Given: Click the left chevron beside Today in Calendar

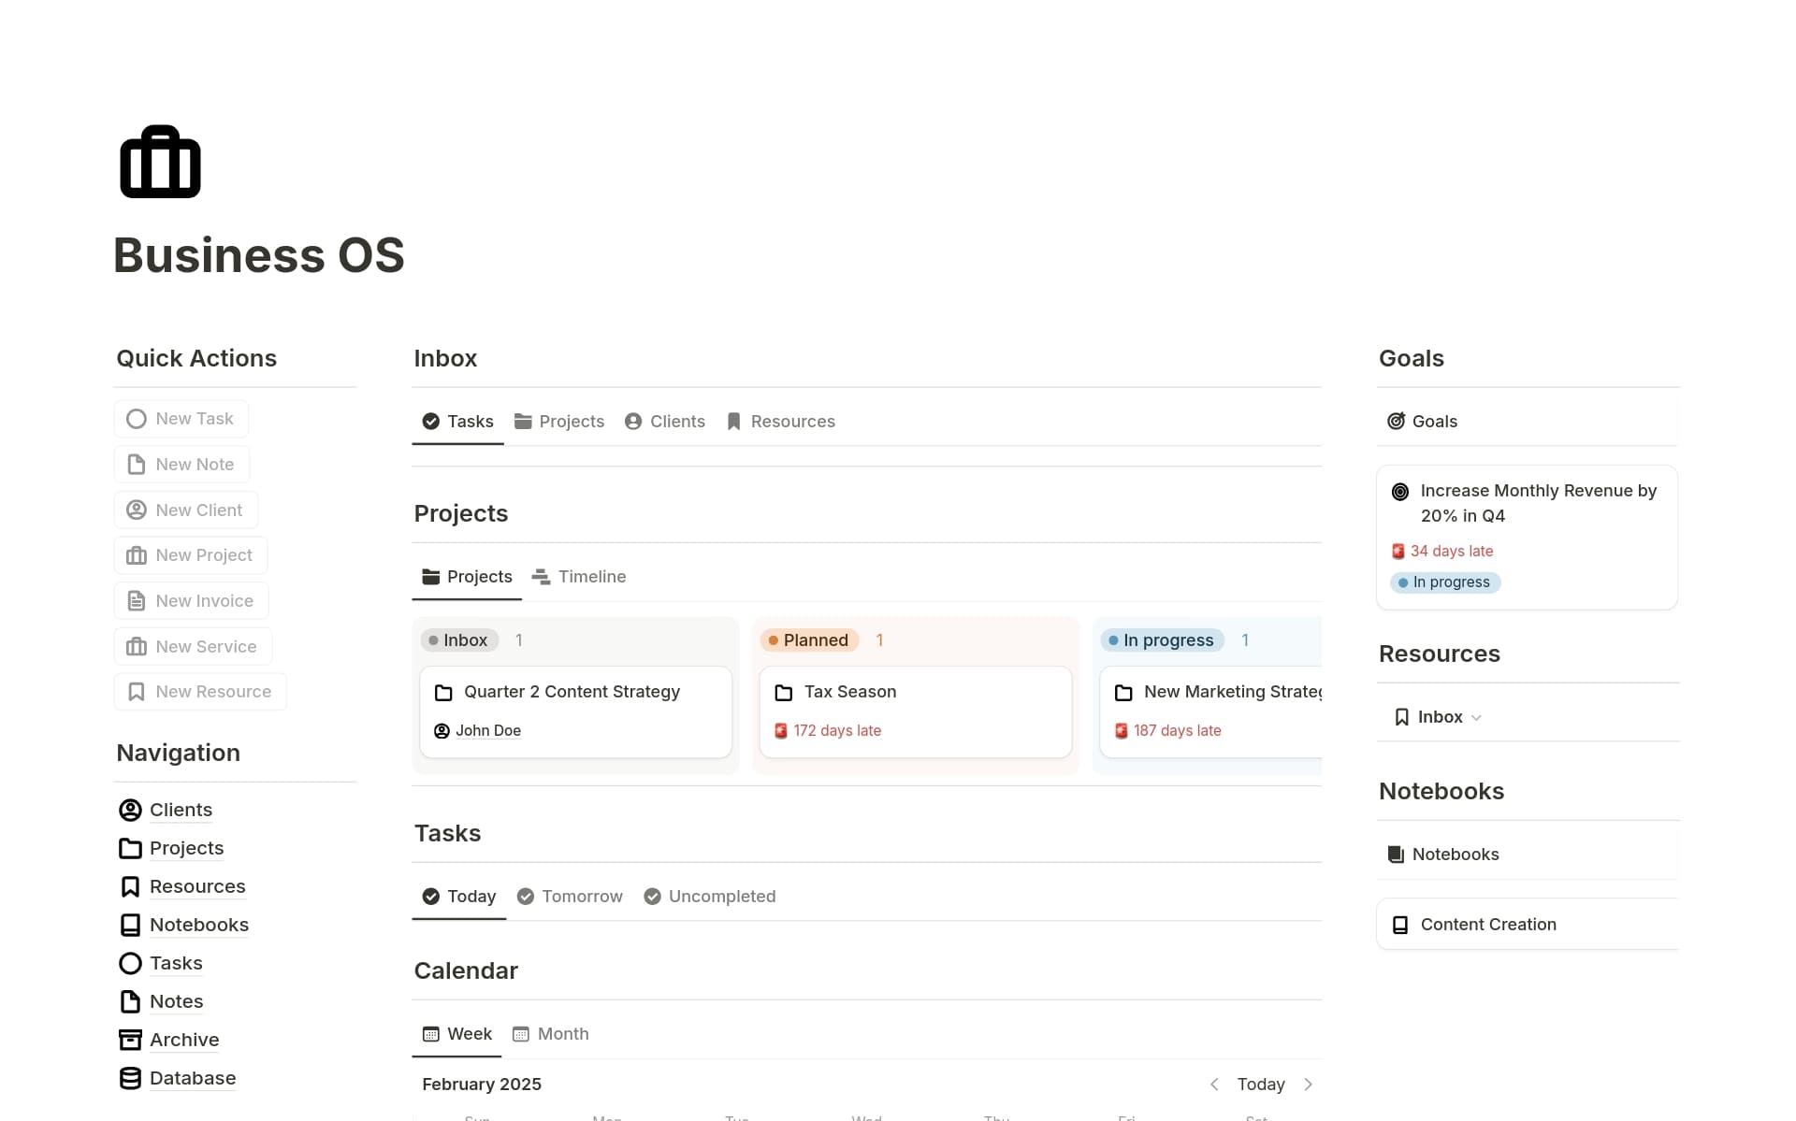Looking at the screenshot, I should pyautogui.click(x=1213, y=1084).
